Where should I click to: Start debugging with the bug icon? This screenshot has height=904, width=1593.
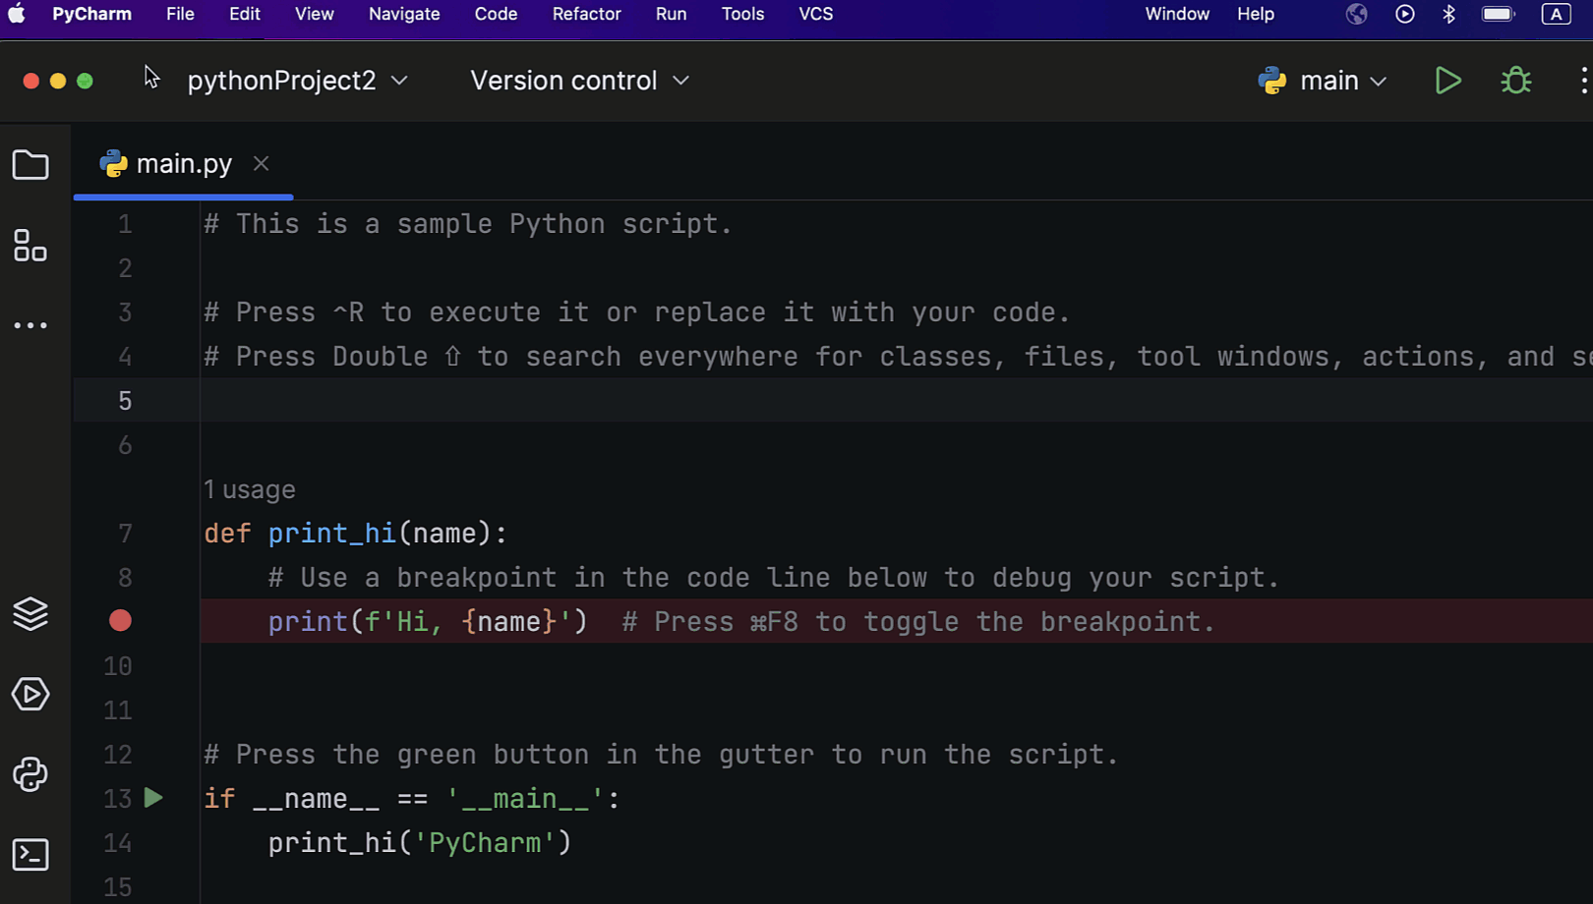tap(1516, 81)
